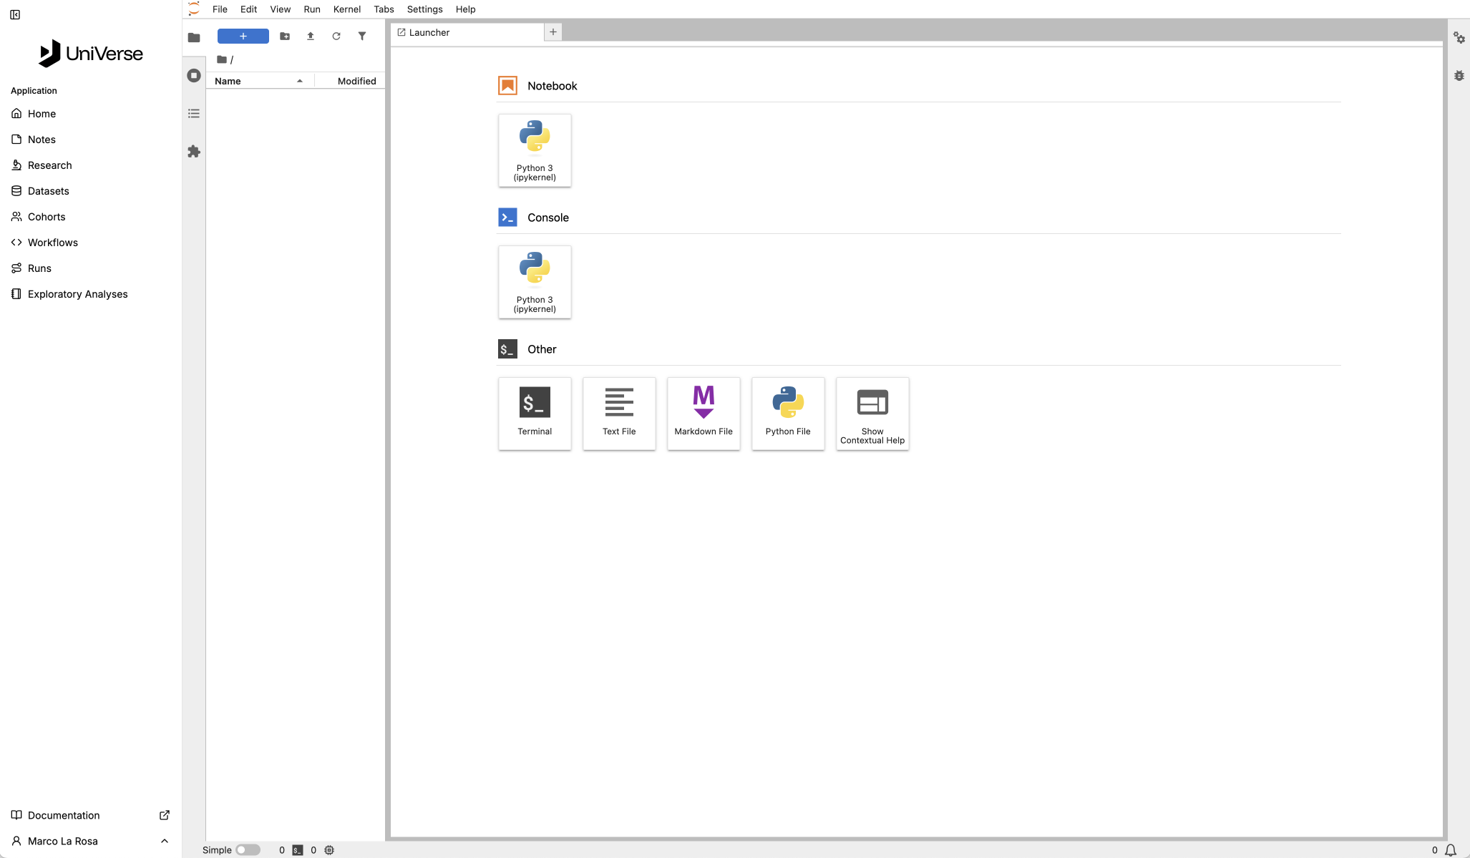This screenshot has height=858, width=1470.
Task: Create a new Python 3 notebook
Action: point(535,150)
